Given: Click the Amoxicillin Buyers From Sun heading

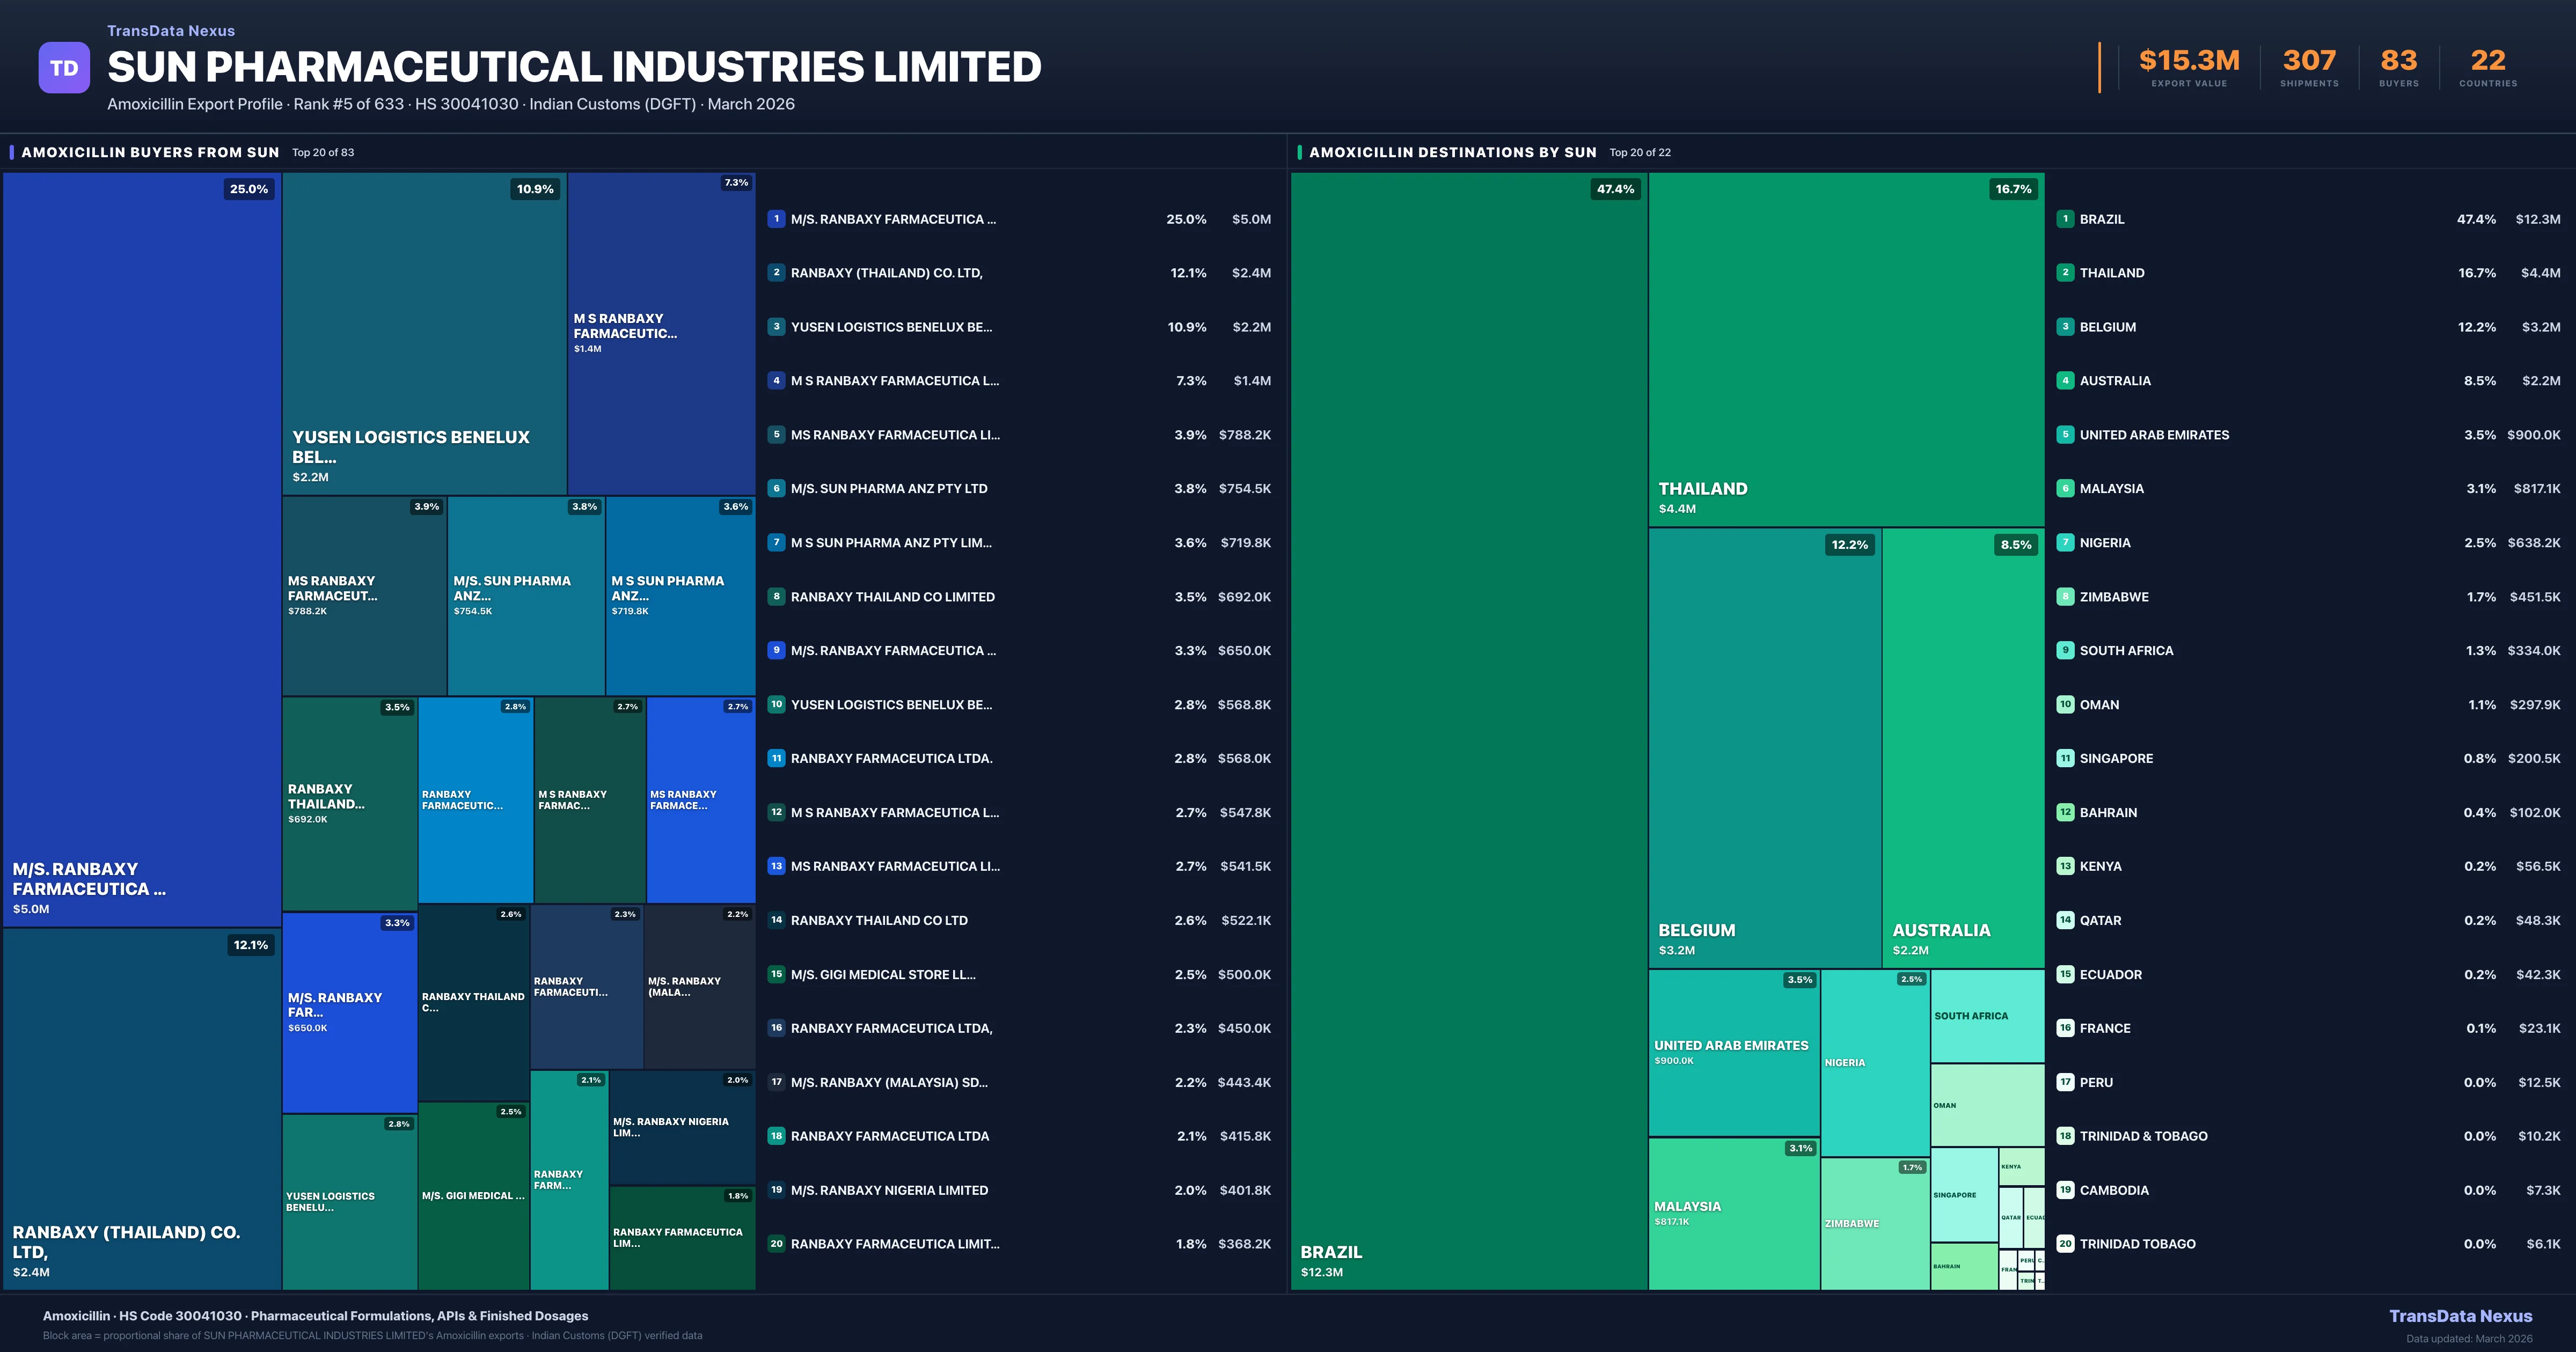Looking at the screenshot, I should click(150, 152).
